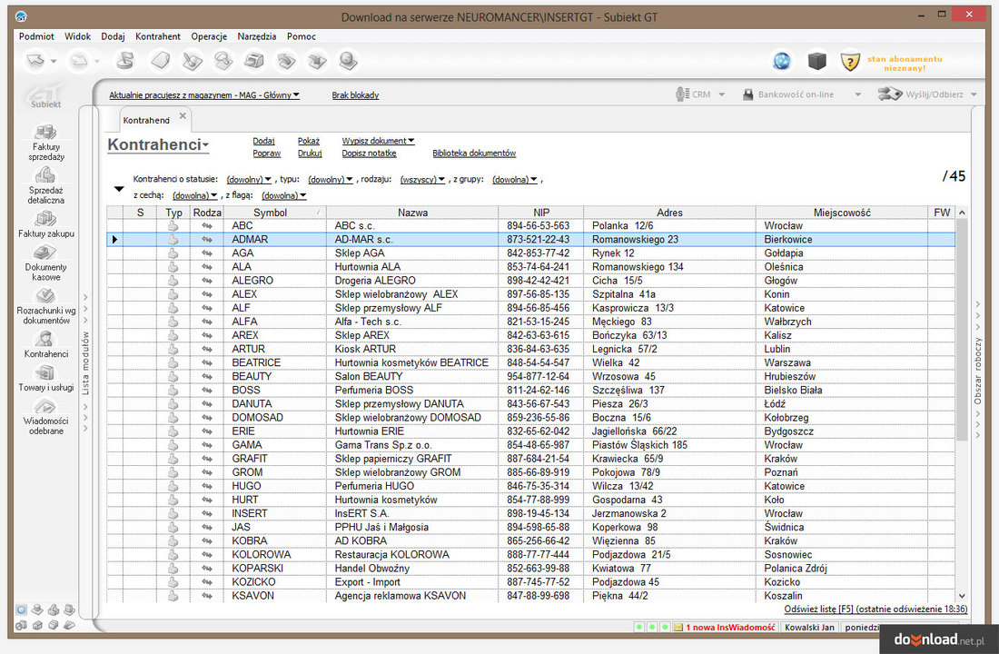Open the Narzędzia menu
The image size is (999, 654).
[x=257, y=36]
